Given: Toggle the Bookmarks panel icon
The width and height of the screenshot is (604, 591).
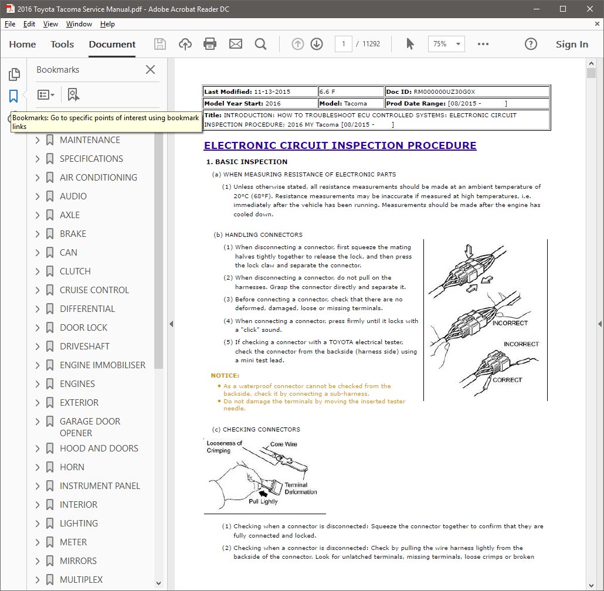Looking at the screenshot, I should pyautogui.click(x=13, y=96).
